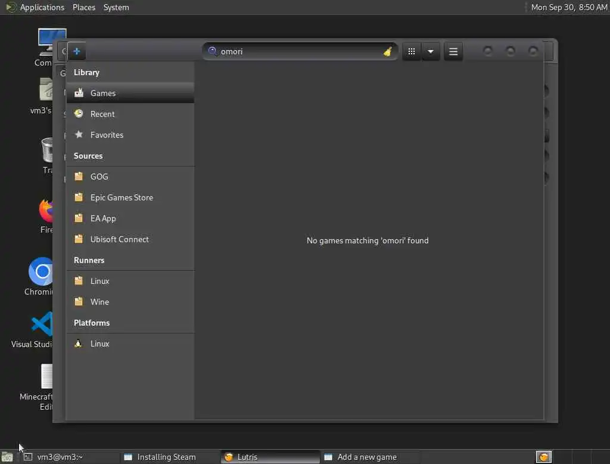
Task: Click into the omori search field
Action: [300, 51]
